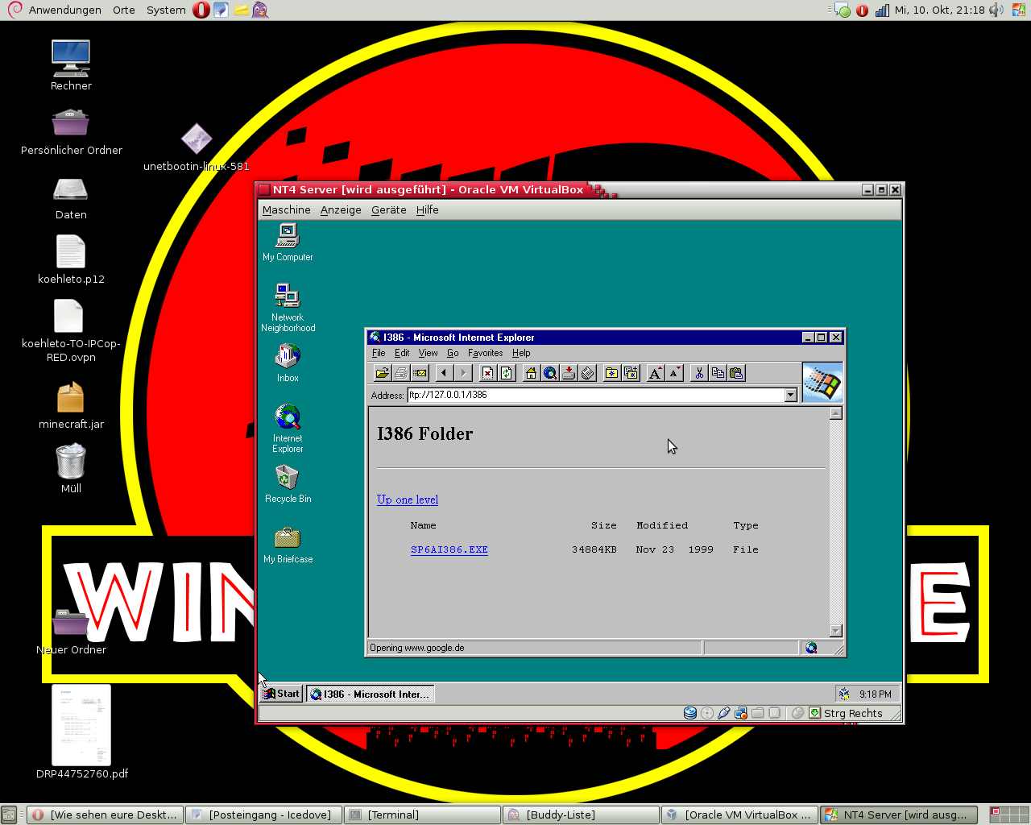Expand the Address bar dropdown arrow
The height and width of the screenshot is (825, 1031).
(790, 395)
